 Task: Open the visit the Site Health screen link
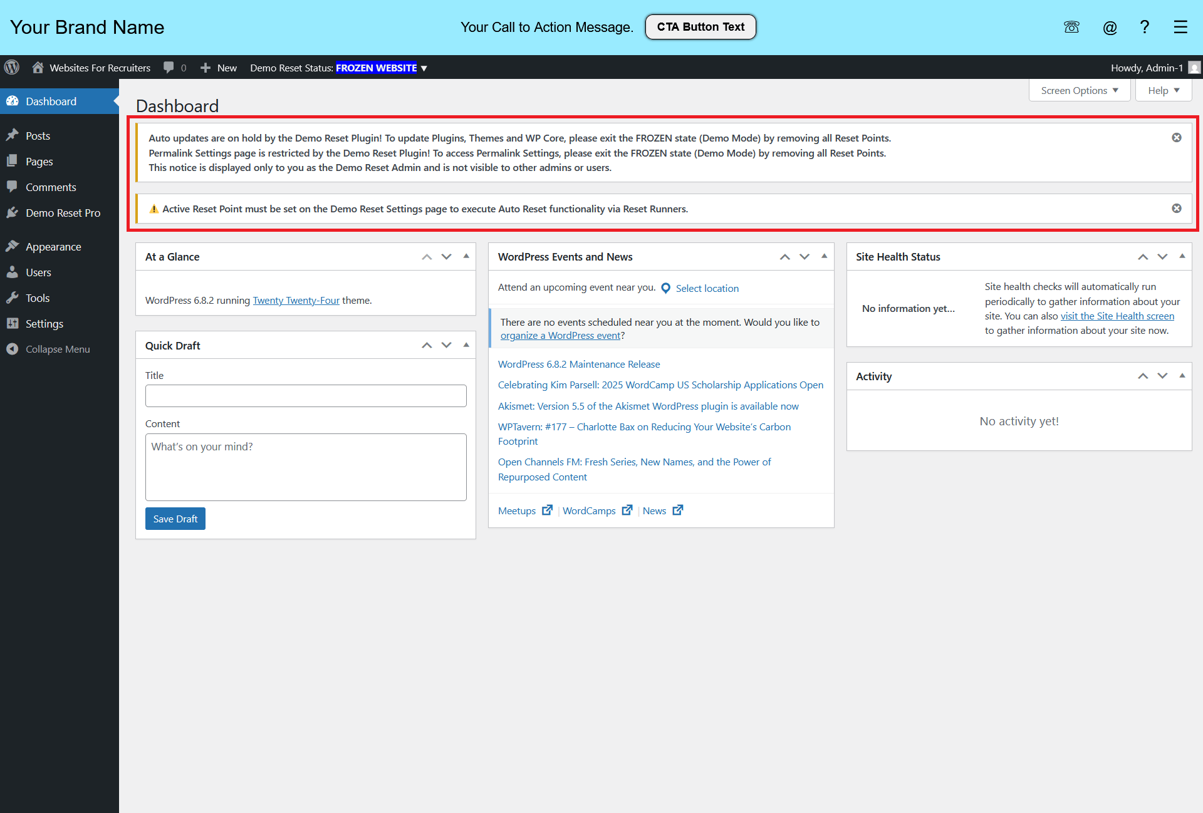tap(1117, 316)
